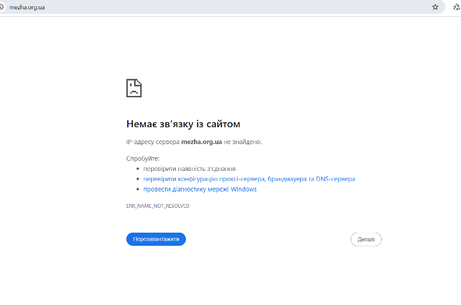This screenshot has width=461, height=305.
Task: Bookmark this page with the star icon
Action: tap(435, 7)
